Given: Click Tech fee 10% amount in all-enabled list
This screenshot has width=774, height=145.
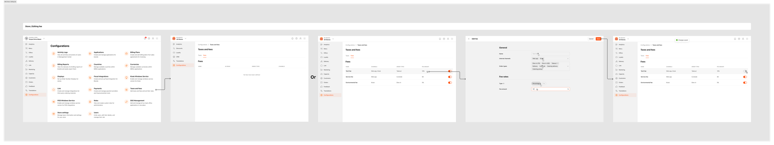Looking at the screenshot, I should pos(423,71).
